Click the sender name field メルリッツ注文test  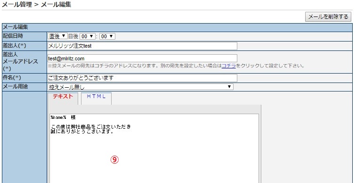click(142, 46)
